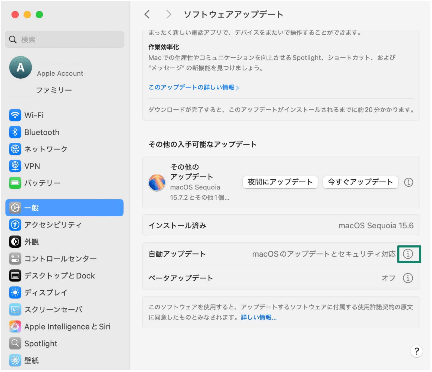Go forward with the right chevron
Viewport: 432px width, 372px height.
(x=169, y=14)
